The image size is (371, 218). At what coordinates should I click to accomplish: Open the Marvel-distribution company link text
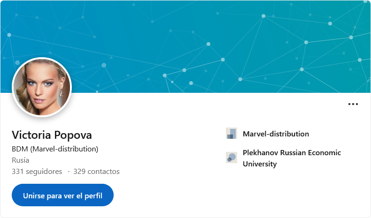pos(276,134)
